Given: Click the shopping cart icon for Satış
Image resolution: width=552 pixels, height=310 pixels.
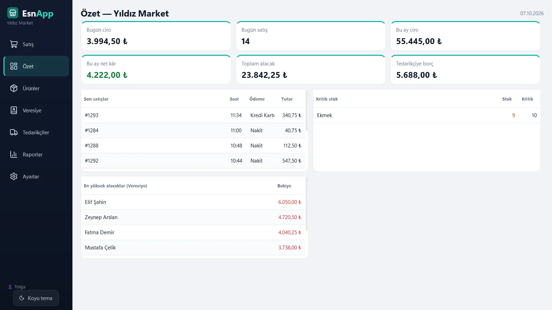Looking at the screenshot, I should click(14, 44).
